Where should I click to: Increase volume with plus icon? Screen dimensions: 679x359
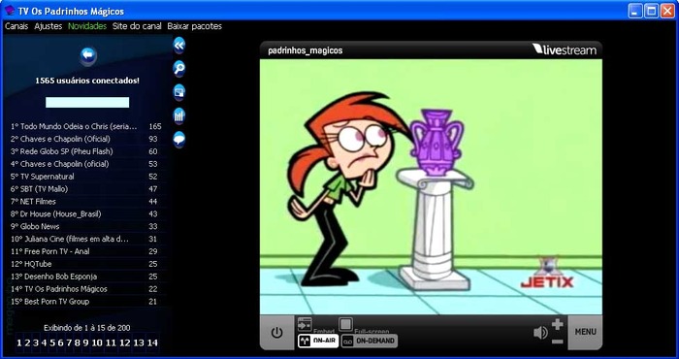pos(558,324)
